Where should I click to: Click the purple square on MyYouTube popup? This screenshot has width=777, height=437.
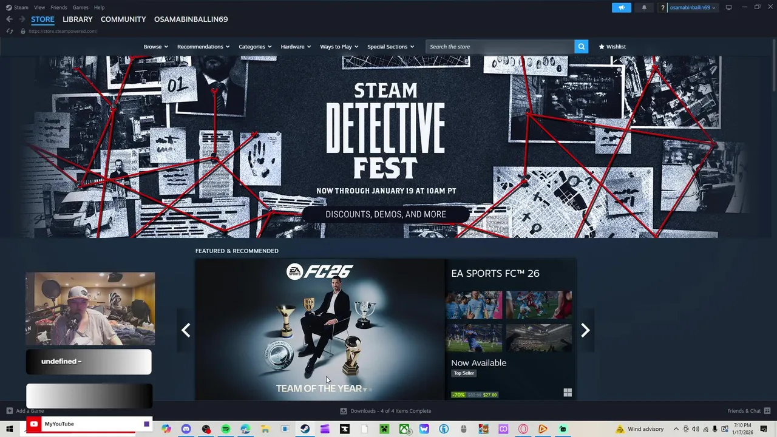point(146,424)
